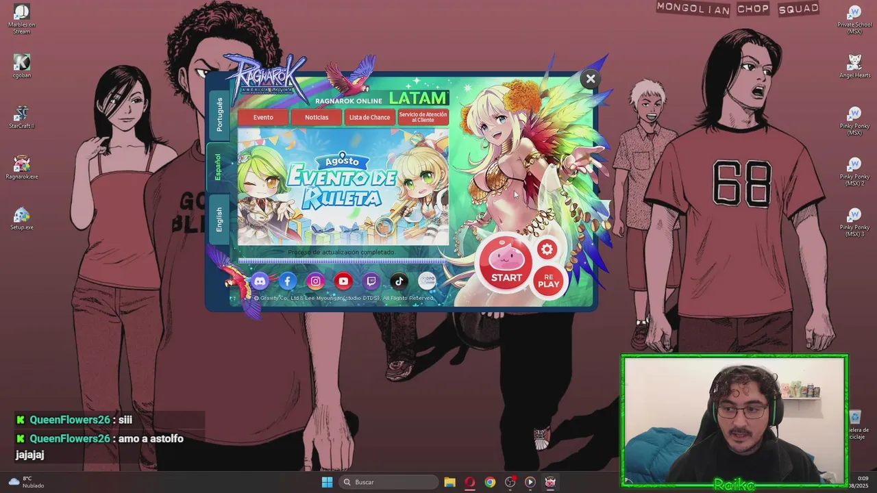Click the Ragnarok launcher taskbar icon
Screen dimensions: 877x493
(x=550, y=482)
